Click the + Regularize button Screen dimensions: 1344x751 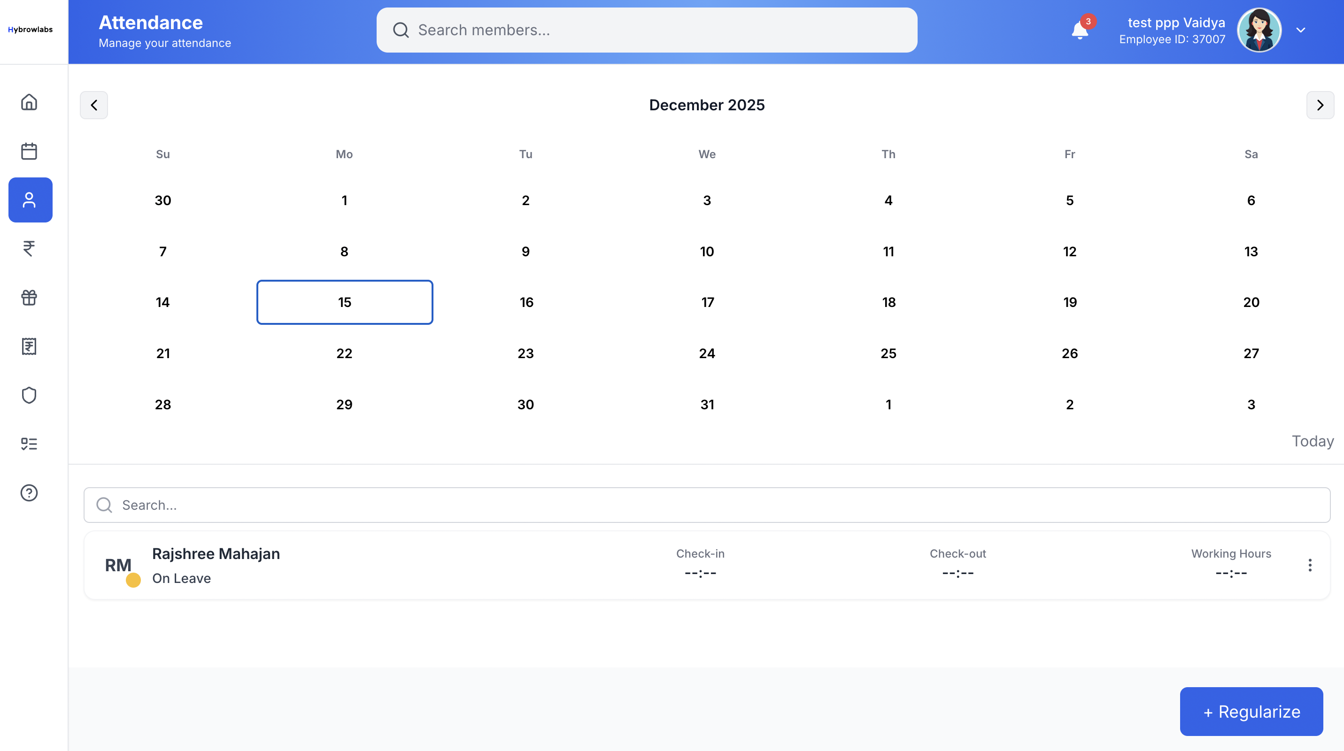(1251, 712)
